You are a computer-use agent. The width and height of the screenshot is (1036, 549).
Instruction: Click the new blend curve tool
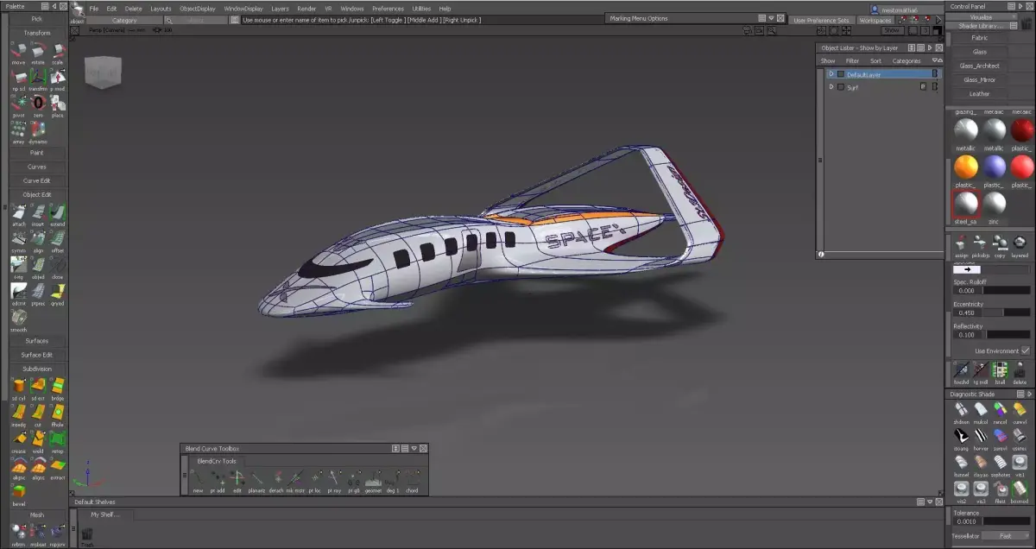coord(198,480)
